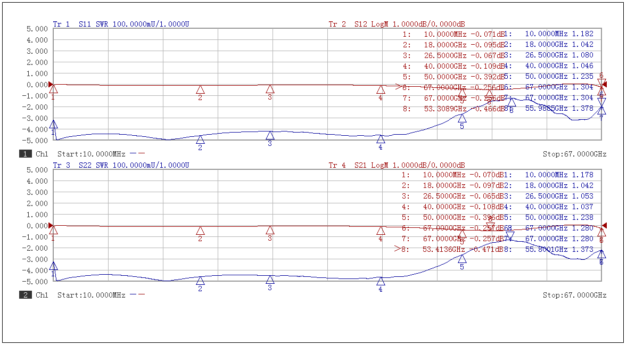
Task: Click red reference level arrow left of S12 plot
Action: [x=51, y=85]
